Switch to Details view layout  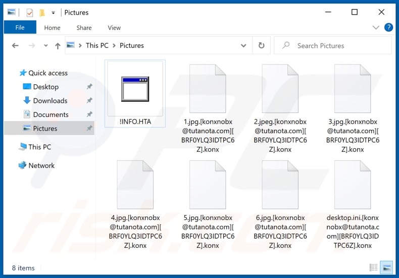(x=373, y=267)
